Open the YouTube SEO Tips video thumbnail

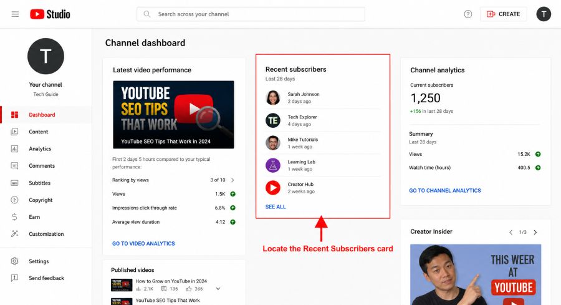point(173,115)
